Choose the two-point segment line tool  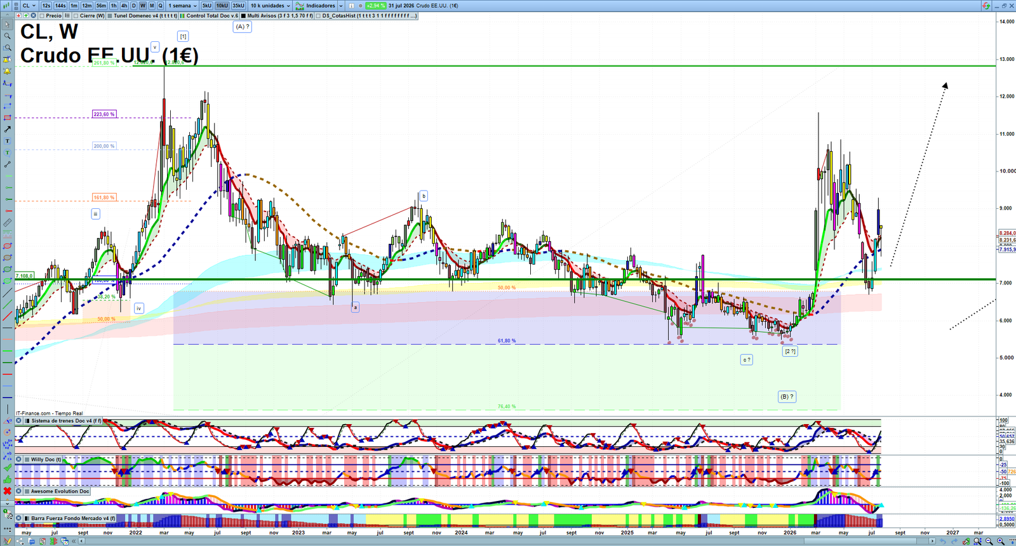8,164
